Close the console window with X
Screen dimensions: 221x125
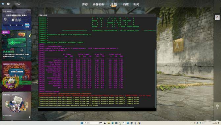click(x=155, y=15)
